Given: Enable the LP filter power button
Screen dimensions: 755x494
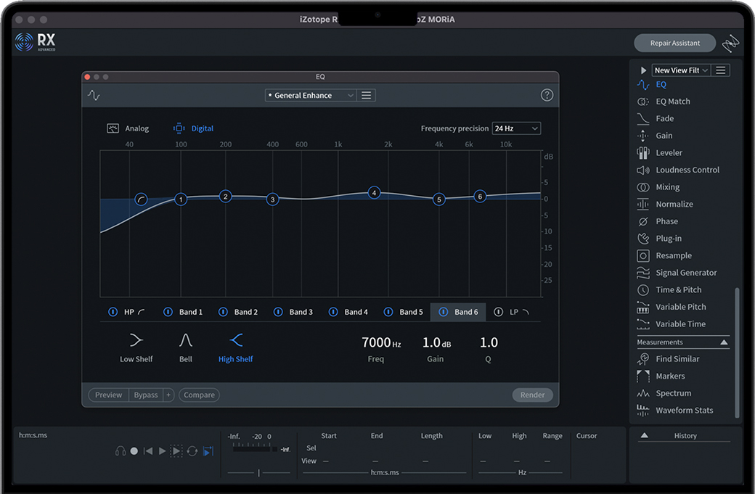Looking at the screenshot, I should point(498,312).
